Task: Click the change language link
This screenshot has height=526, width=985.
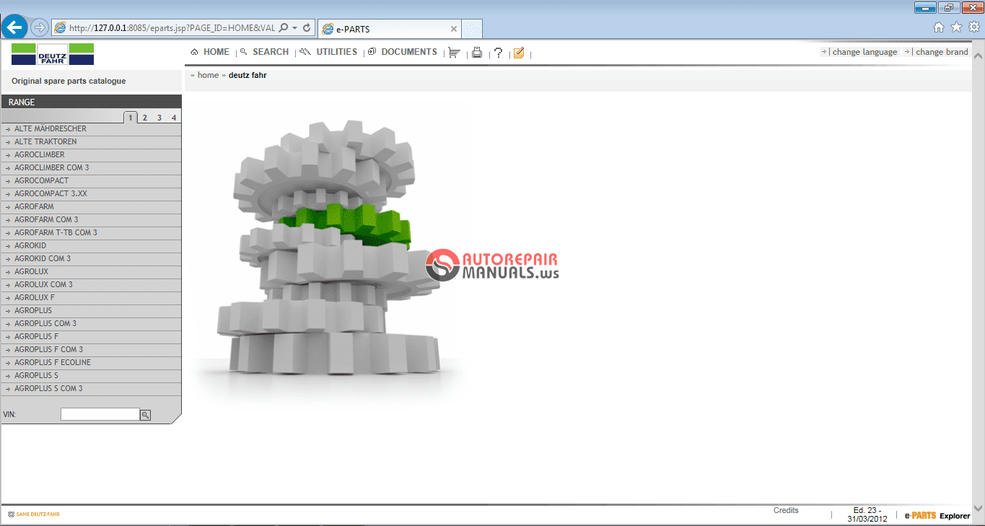Action: pos(864,52)
